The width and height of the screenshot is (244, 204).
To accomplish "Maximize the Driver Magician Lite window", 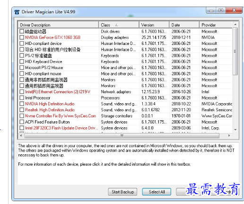I will [x=221, y=10].
